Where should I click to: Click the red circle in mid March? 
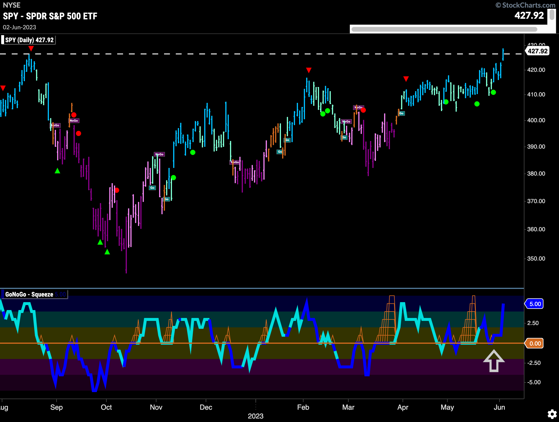pos(363,110)
